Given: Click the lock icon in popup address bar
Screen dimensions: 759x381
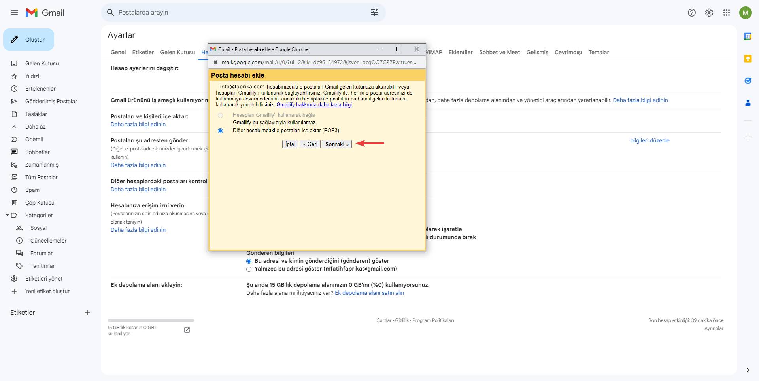Looking at the screenshot, I should pos(215,62).
